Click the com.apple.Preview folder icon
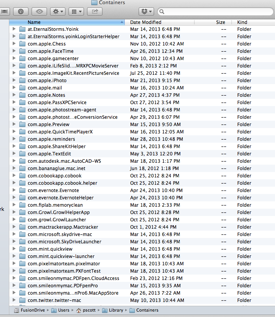This screenshot has width=275, height=317. (x=22, y=124)
